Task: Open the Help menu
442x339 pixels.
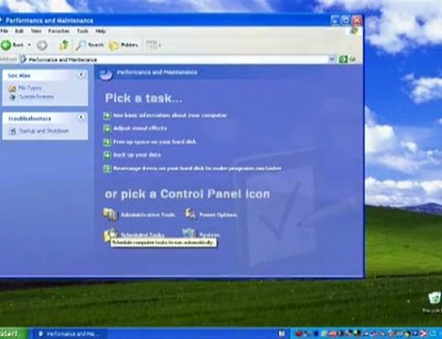Action: point(101,31)
